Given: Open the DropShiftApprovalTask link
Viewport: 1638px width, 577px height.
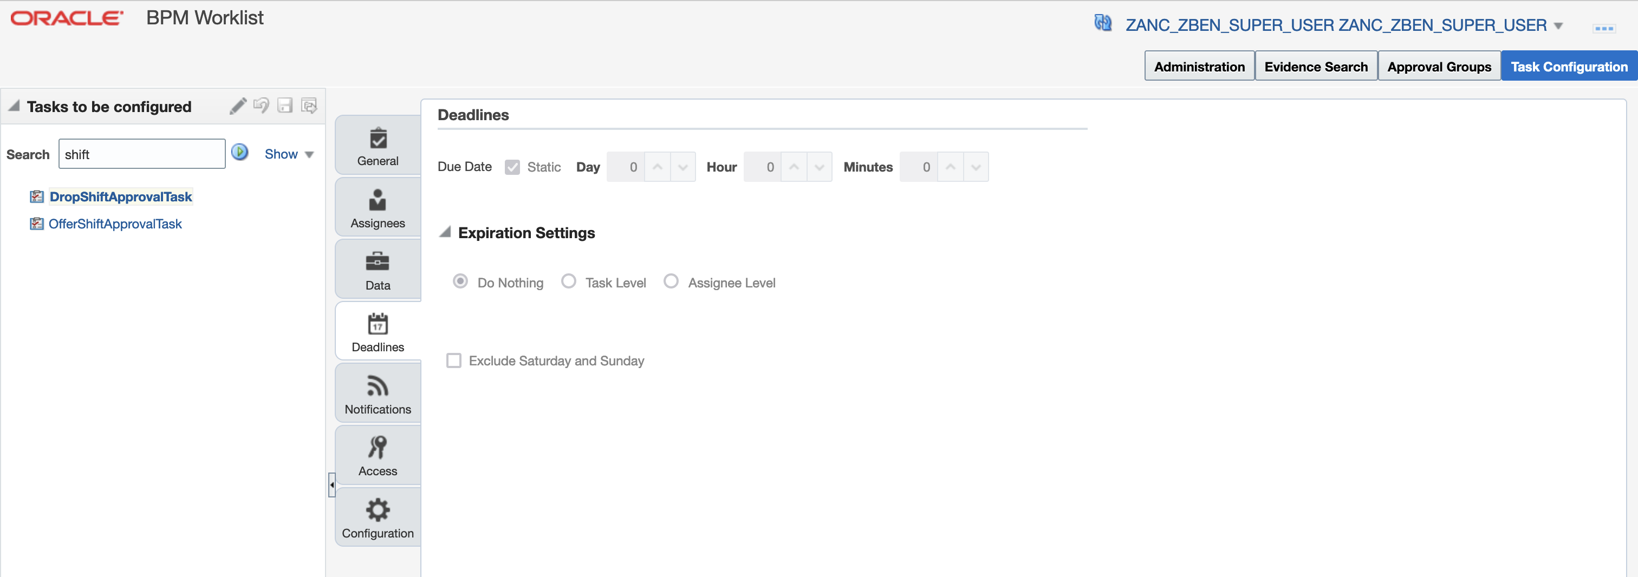Looking at the screenshot, I should coord(121,197).
